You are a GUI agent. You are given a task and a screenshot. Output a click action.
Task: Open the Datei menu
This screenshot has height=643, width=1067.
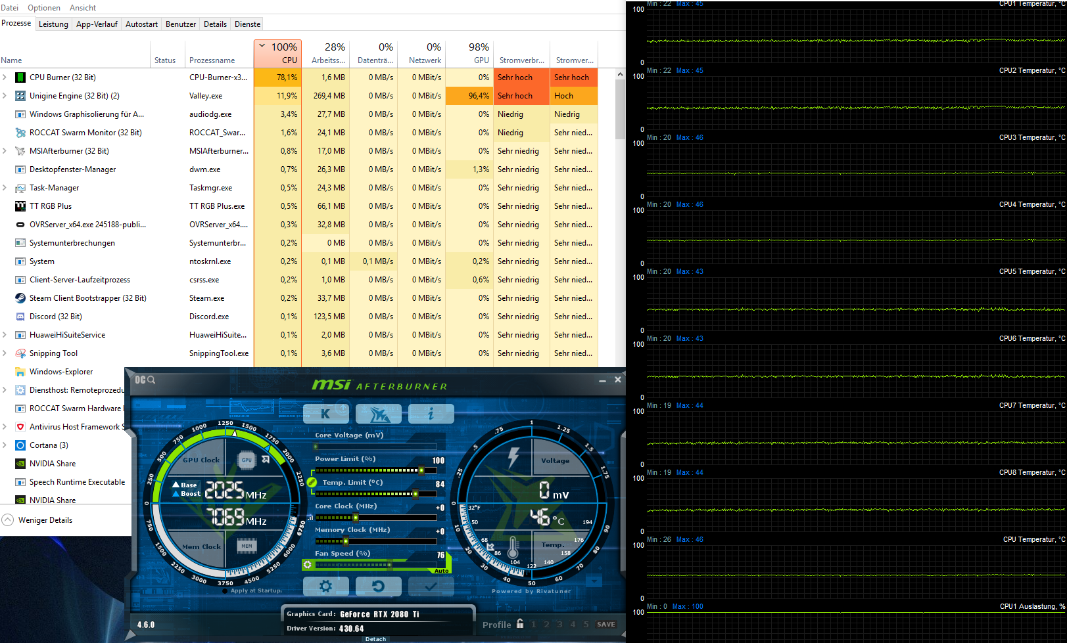pyautogui.click(x=10, y=8)
